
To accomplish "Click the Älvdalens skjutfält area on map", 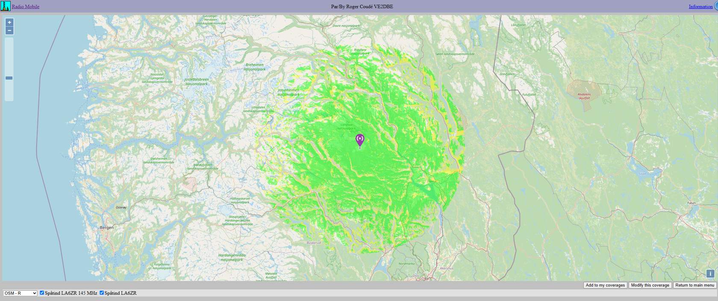I will click(x=584, y=95).
